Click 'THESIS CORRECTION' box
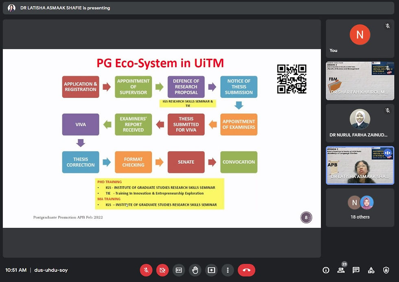The width and height of the screenshot is (399, 282). (81, 162)
